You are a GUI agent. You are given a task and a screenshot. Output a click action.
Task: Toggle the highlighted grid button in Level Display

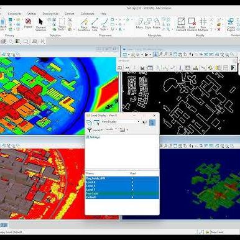152,122
